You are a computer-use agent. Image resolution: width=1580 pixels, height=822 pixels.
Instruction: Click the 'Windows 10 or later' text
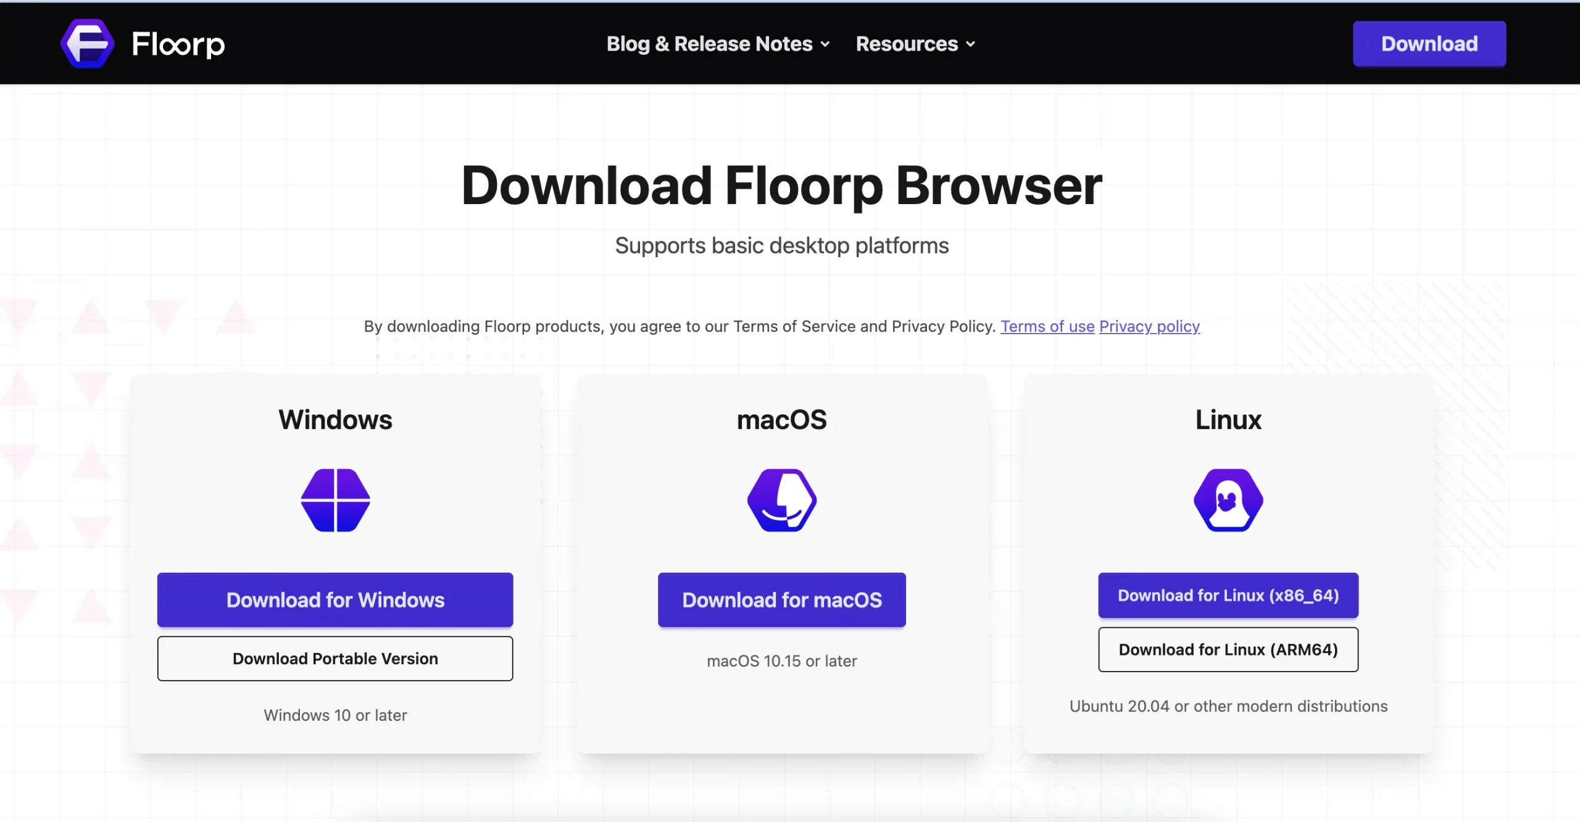335,715
